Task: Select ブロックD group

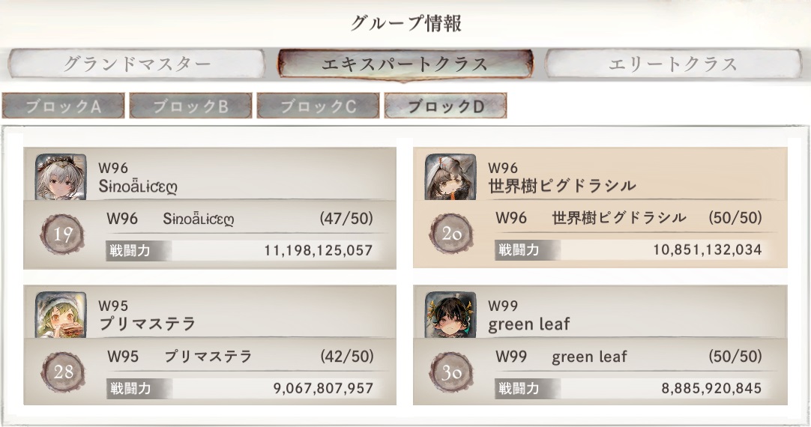Action: 445,106
